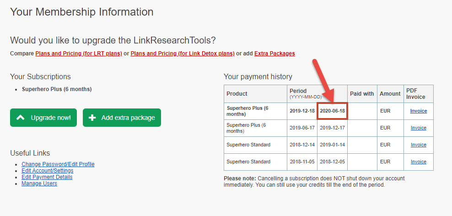Open invoice for period starting 2018-12-14
Screen dimensions: 452x216
[419, 145]
